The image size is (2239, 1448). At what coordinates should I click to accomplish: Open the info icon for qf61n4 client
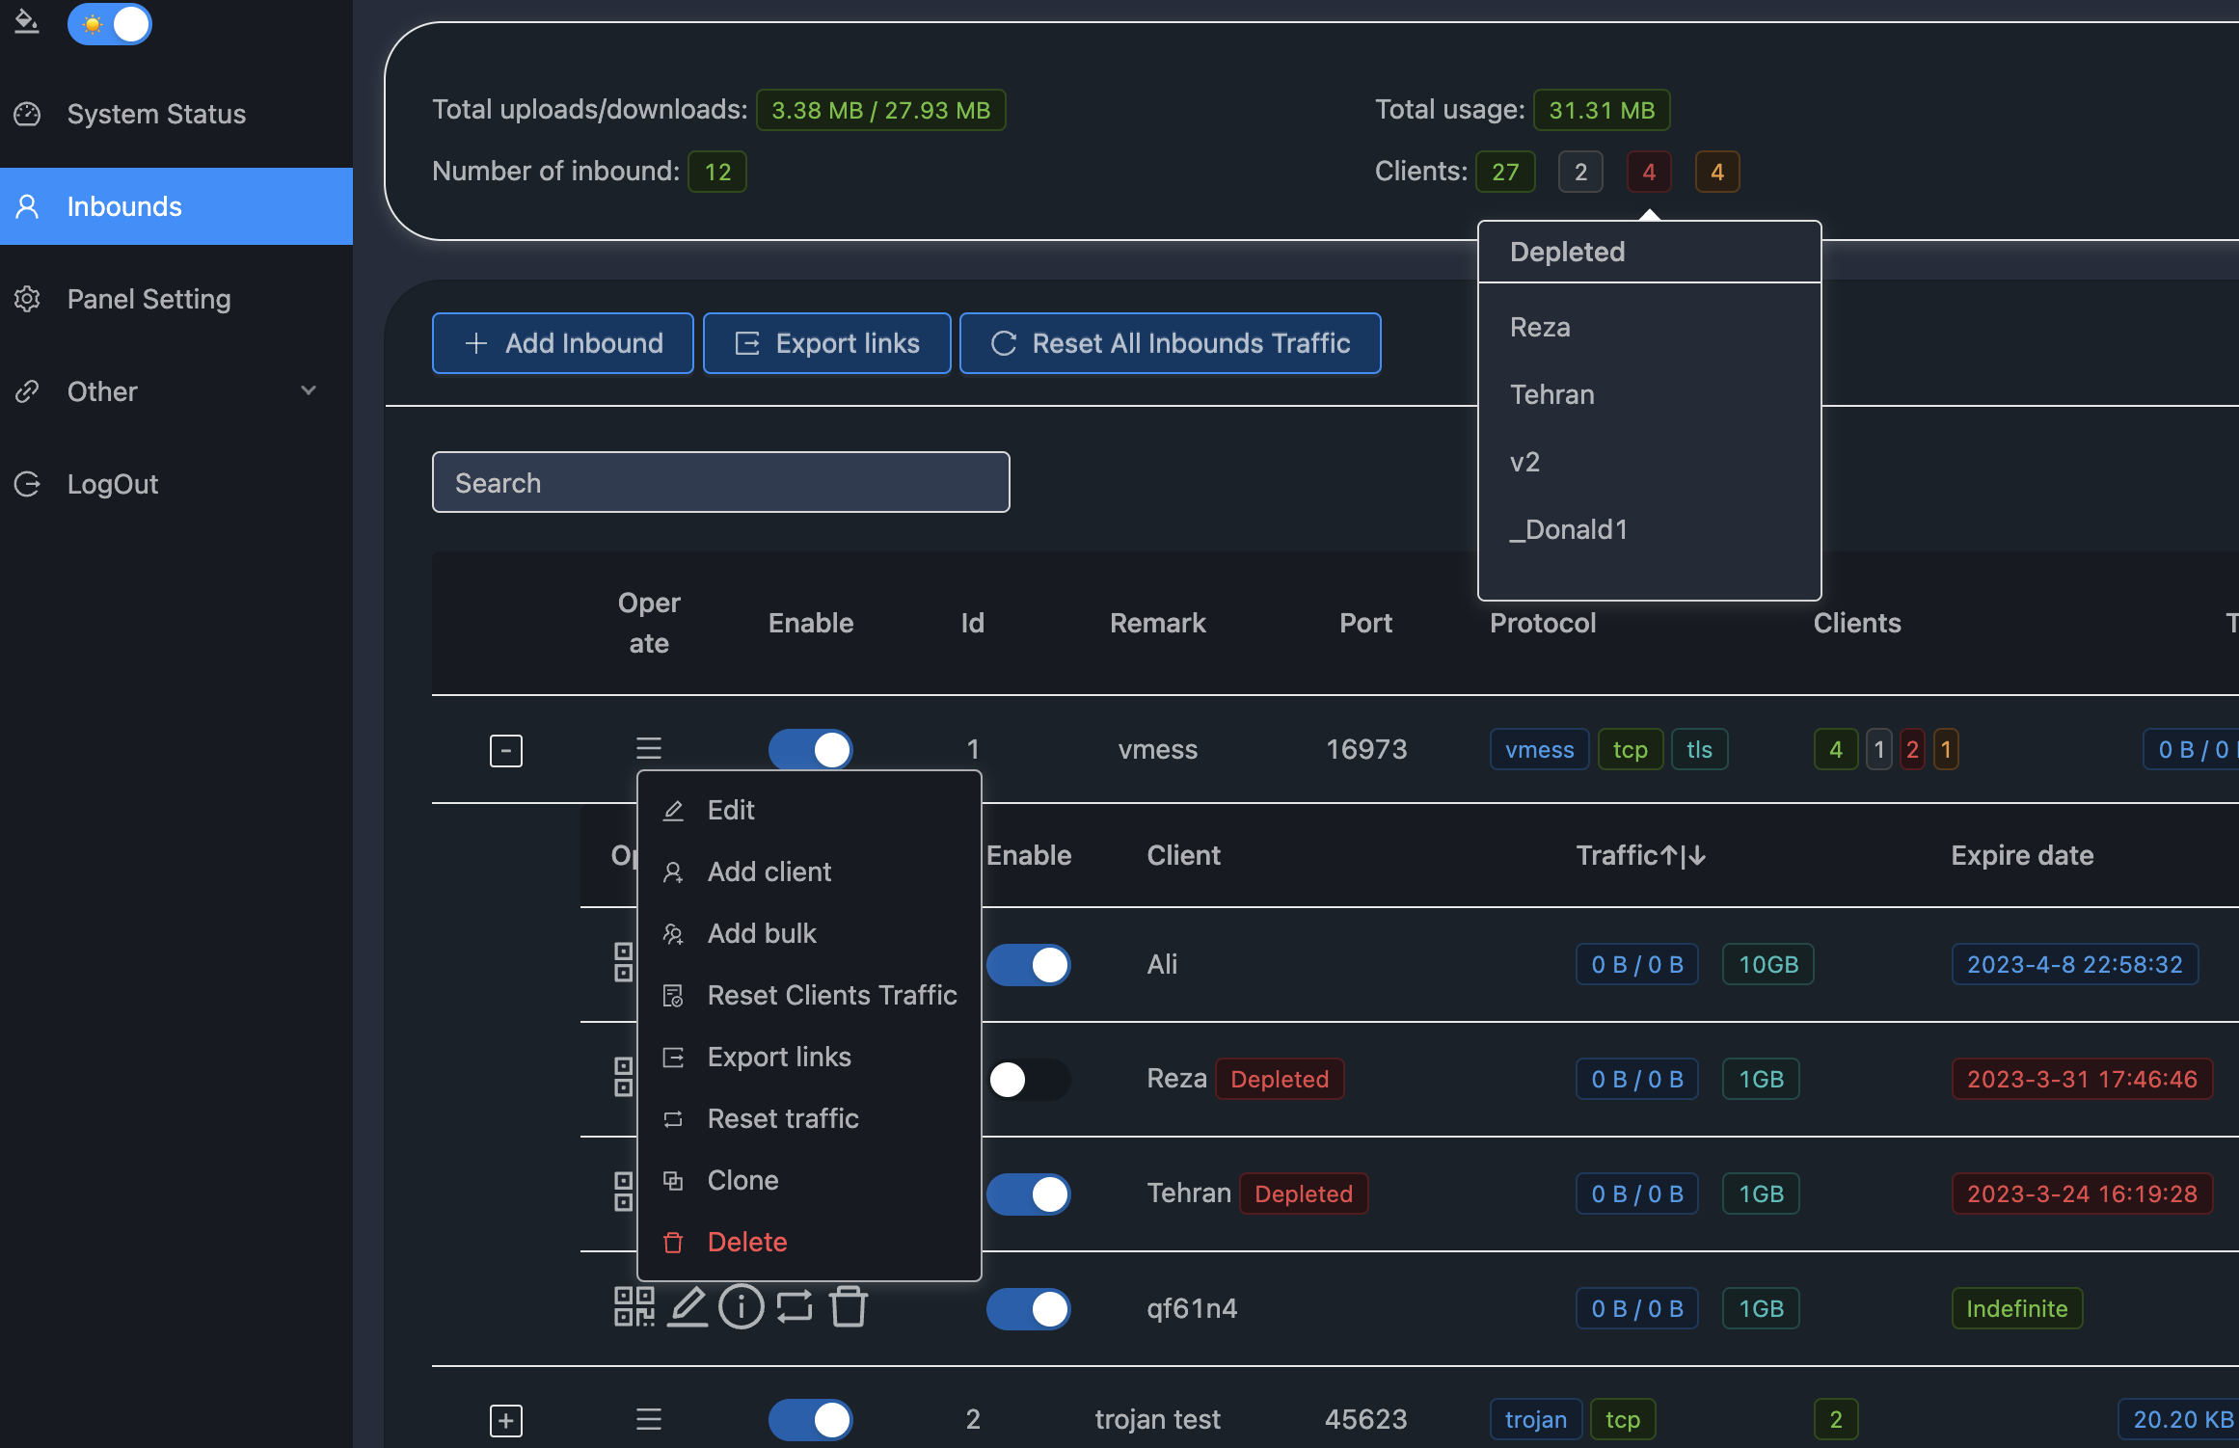pos(741,1307)
